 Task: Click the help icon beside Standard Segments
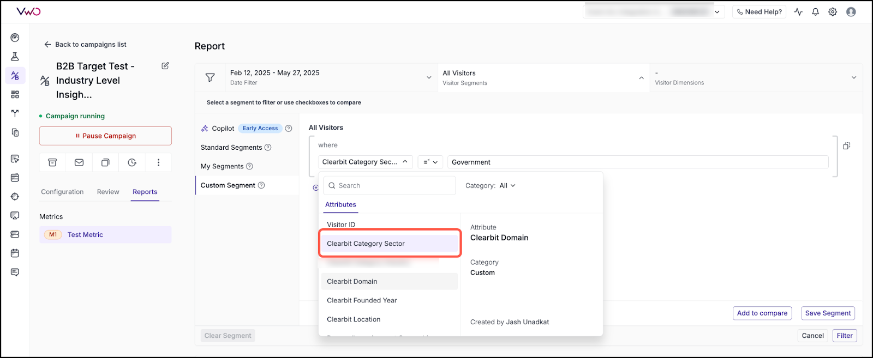(268, 148)
